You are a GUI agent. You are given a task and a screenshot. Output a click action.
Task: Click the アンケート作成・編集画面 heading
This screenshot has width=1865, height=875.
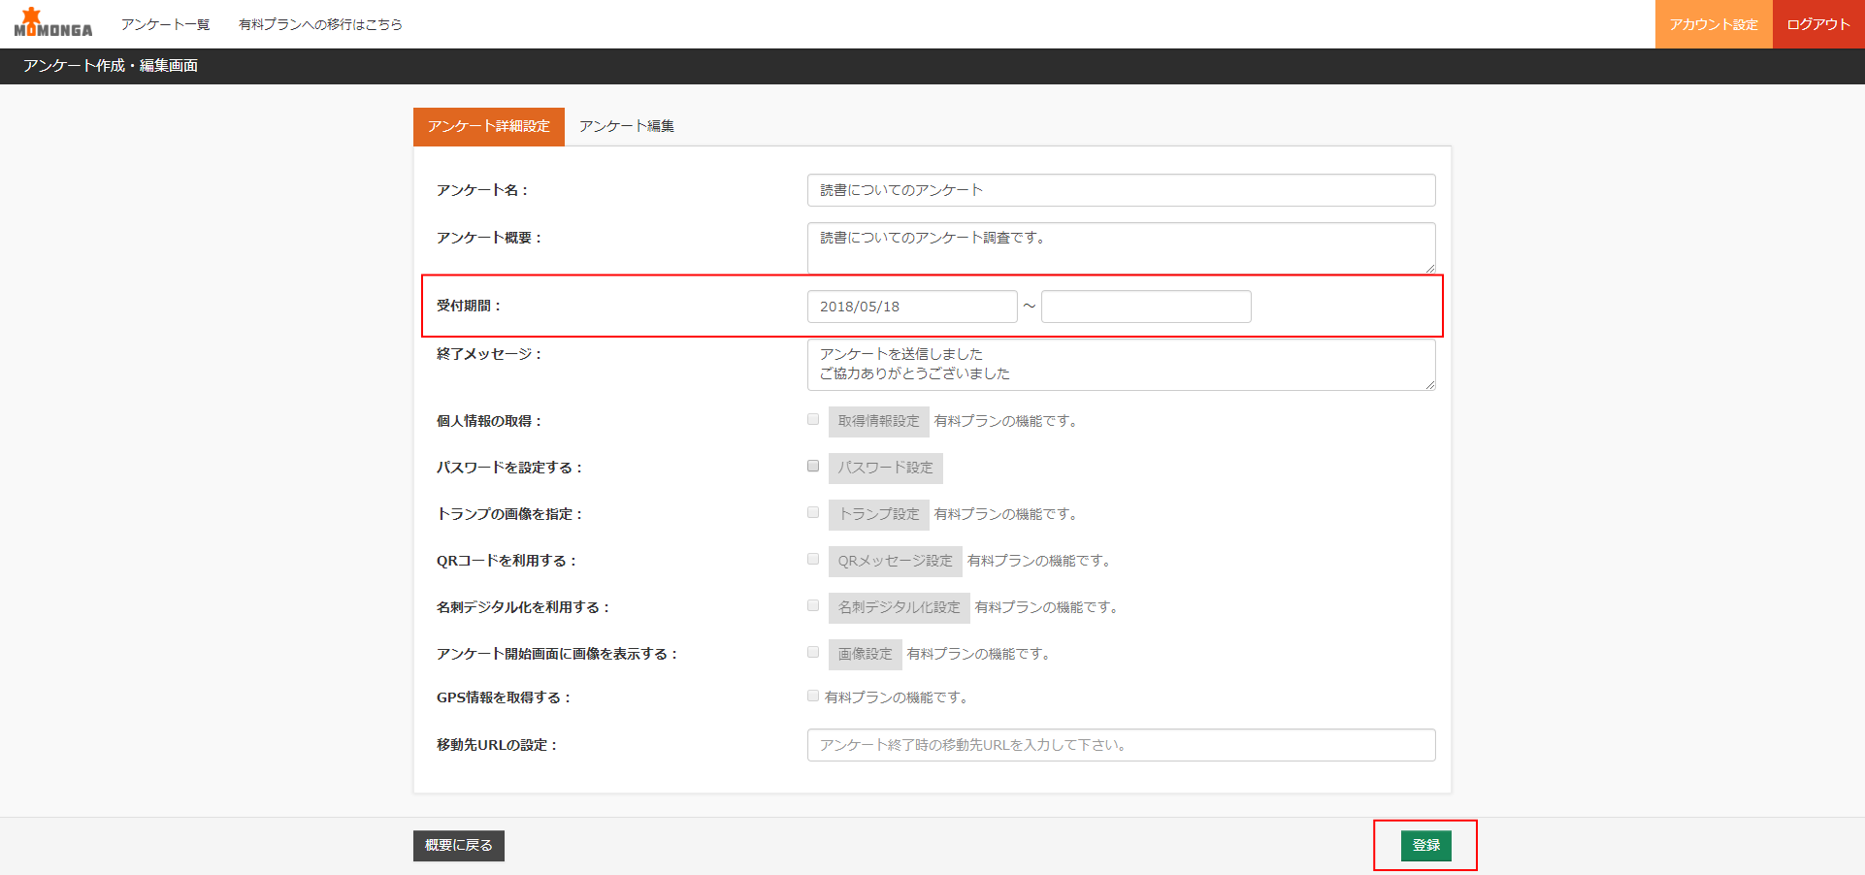point(111,66)
